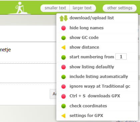
Task: Click the smaller text button
Action: [x=55, y=8]
